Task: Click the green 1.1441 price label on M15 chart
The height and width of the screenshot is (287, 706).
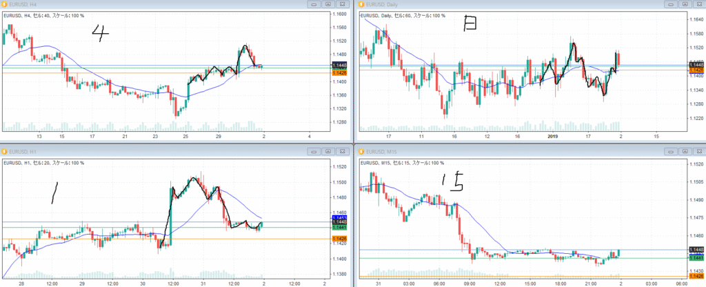Action: [696, 257]
